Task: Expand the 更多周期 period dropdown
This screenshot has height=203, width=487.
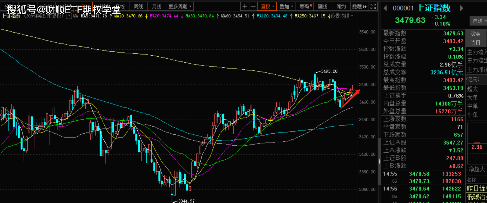Action: [180, 6]
